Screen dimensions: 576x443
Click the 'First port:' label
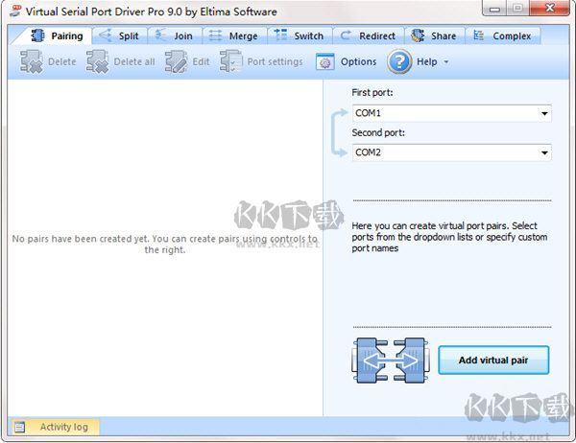[372, 92]
